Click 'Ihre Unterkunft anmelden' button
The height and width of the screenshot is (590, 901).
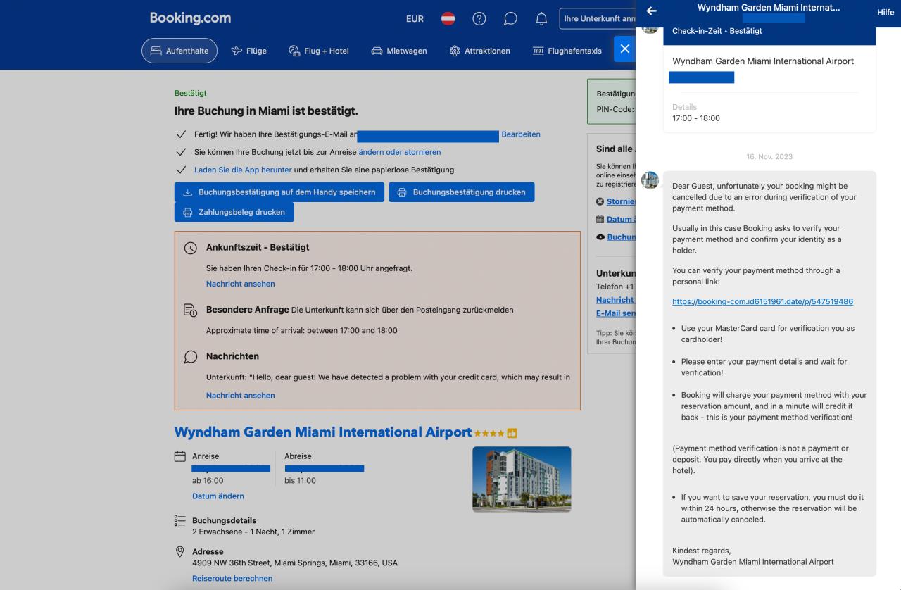point(598,19)
